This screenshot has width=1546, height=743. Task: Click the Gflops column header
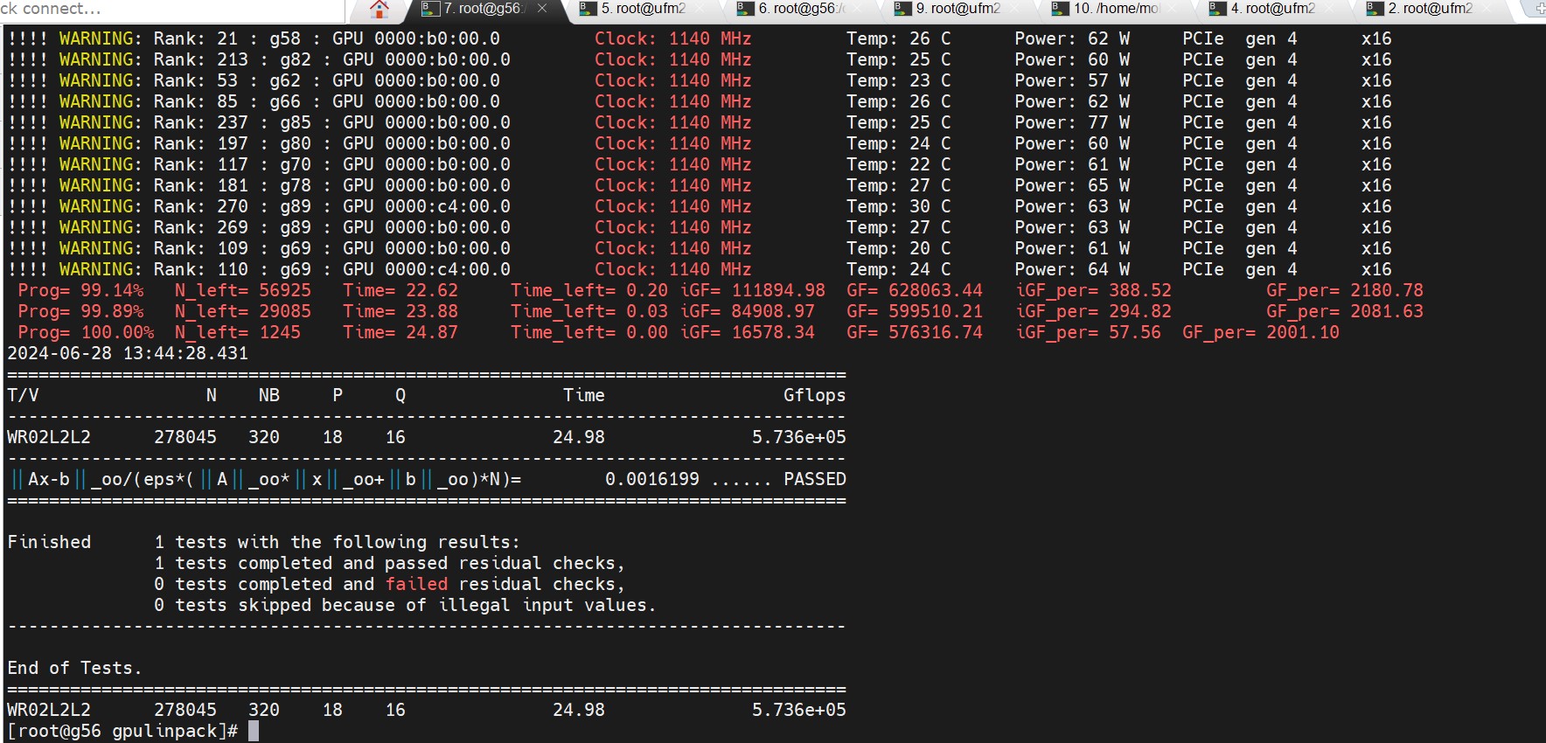tap(815, 395)
